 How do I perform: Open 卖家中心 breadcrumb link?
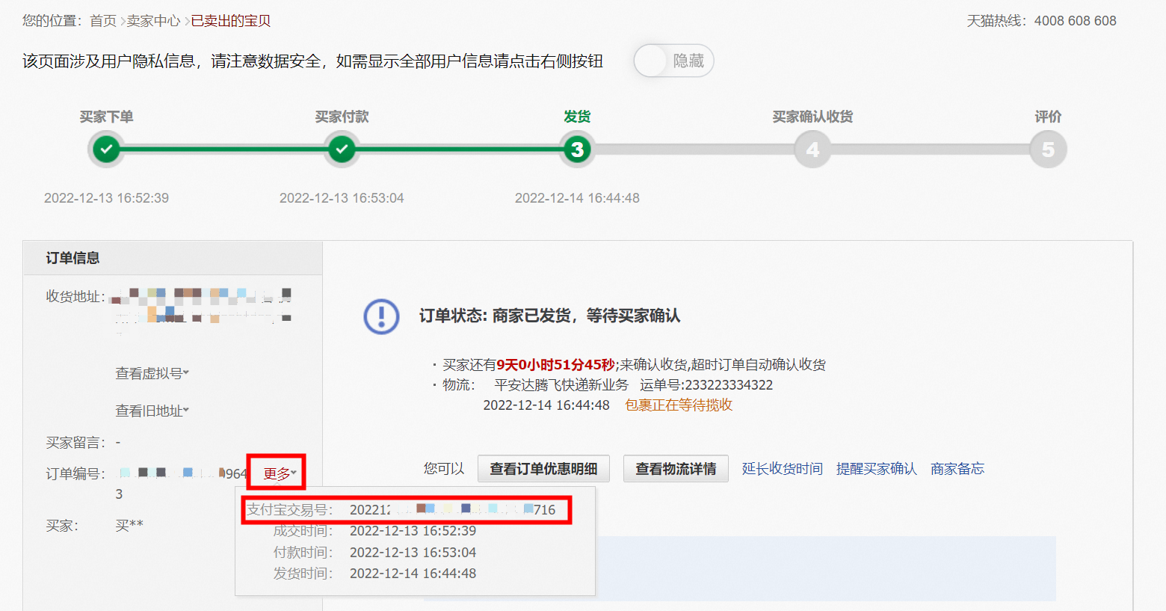153,21
